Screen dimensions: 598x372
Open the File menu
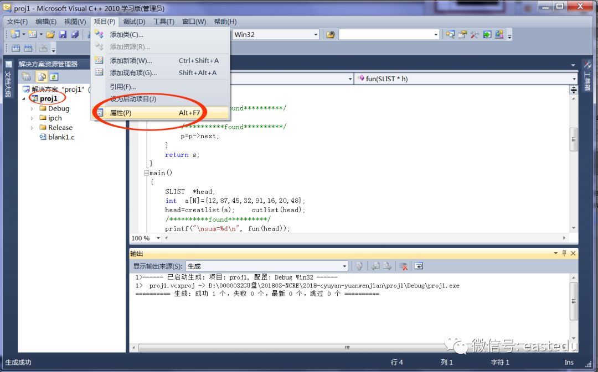17,22
